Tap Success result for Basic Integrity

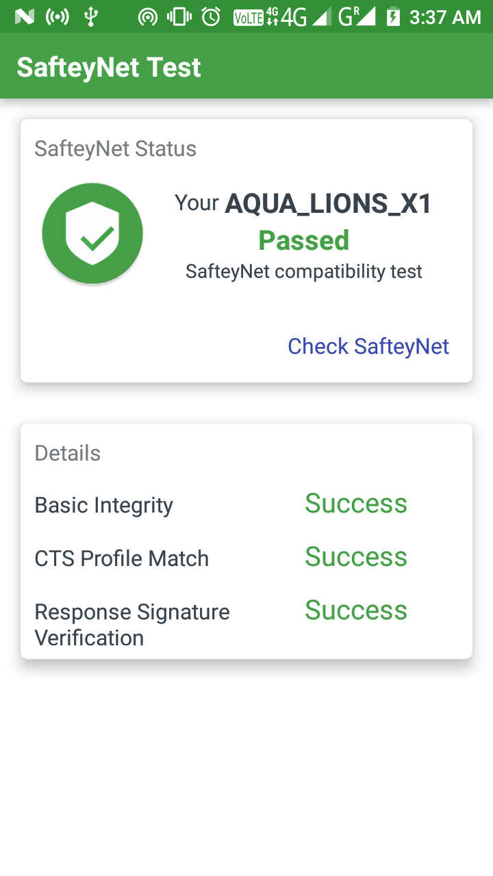pyautogui.click(x=356, y=504)
